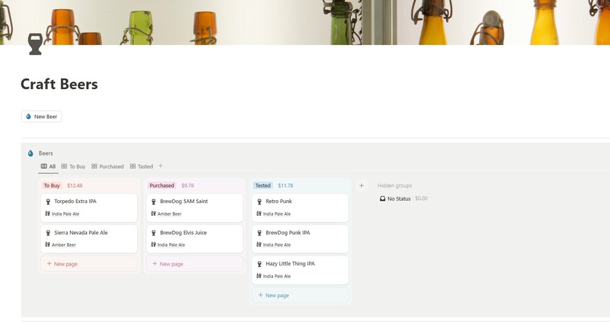Click the Craft Beers page title
The height and width of the screenshot is (322, 610).
click(x=59, y=84)
